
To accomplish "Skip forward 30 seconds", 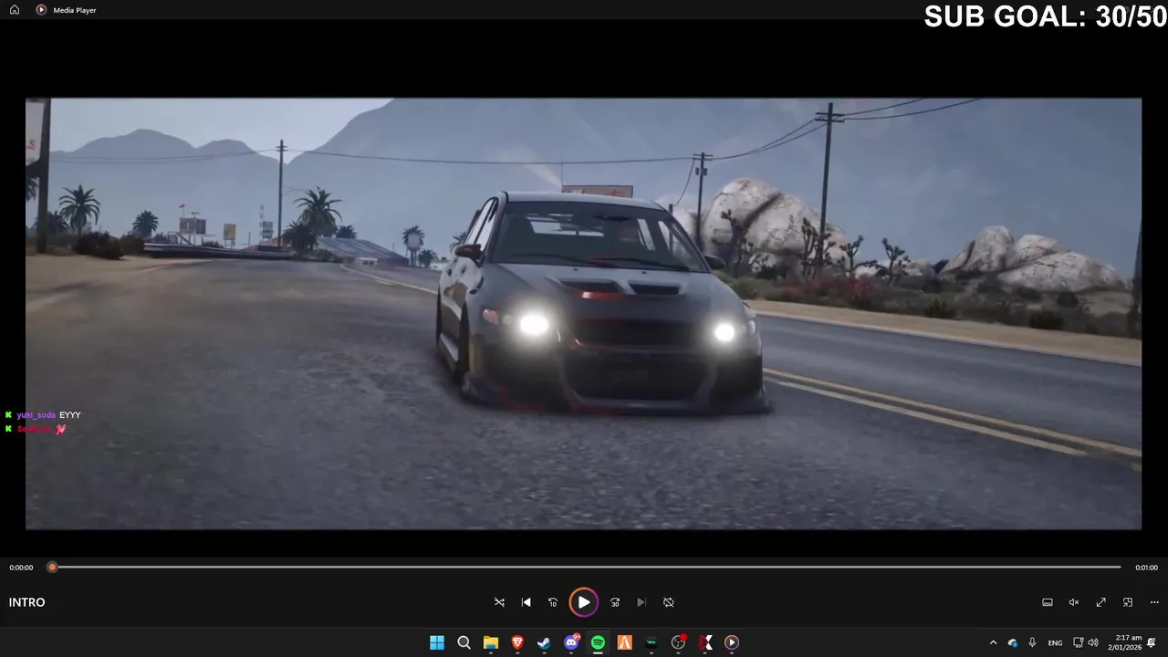I will 615,602.
